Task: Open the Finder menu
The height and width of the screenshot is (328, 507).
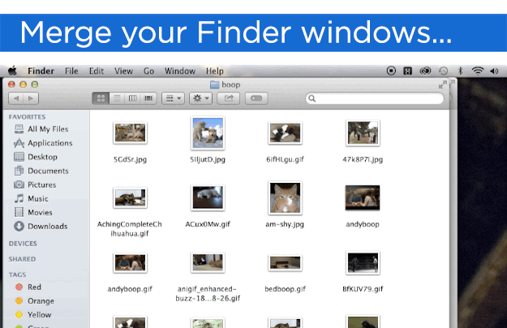Action: (41, 70)
